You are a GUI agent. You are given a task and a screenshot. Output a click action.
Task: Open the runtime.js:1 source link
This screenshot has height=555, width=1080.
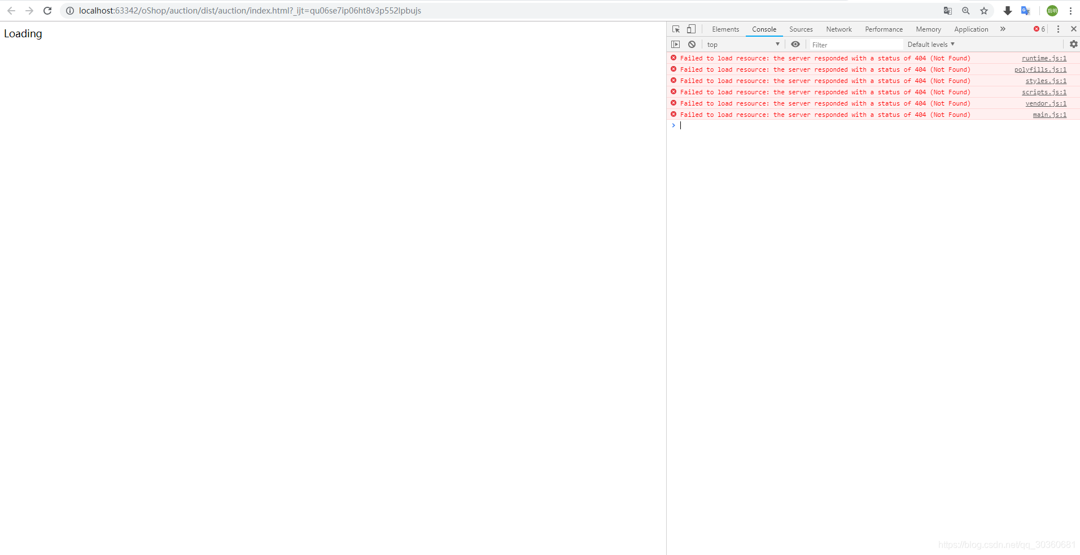pyautogui.click(x=1044, y=58)
